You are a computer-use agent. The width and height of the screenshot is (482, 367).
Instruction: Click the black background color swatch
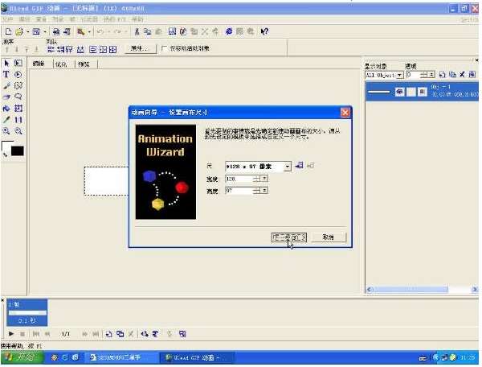click(18, 151)
